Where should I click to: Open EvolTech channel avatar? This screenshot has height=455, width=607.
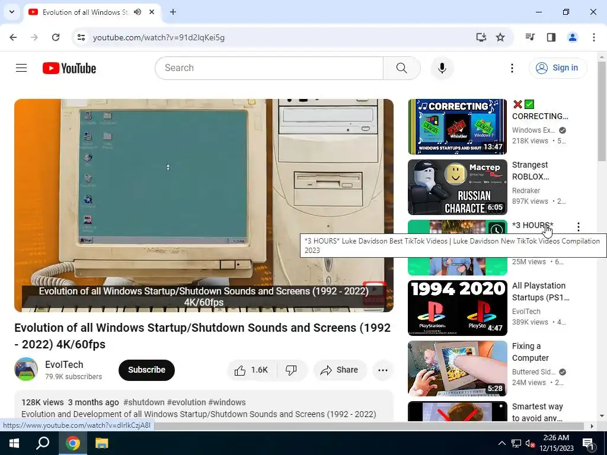click(x=26, y=369)
